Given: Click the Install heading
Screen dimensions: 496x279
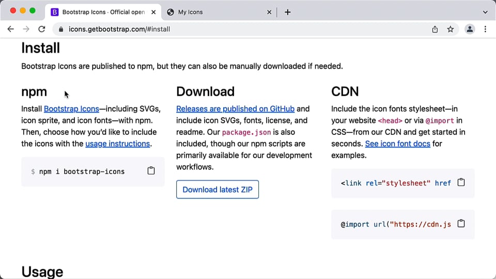Looking at the screenshot, I should tap(40, 48).
